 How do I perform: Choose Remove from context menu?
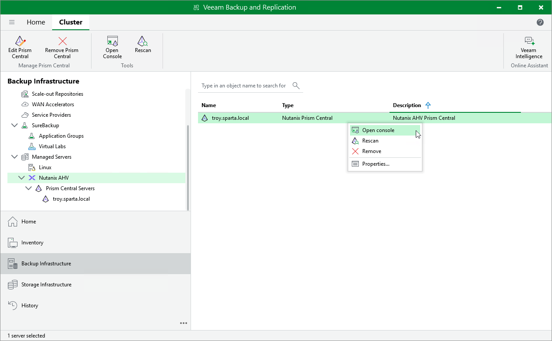(x=385, y=151)
